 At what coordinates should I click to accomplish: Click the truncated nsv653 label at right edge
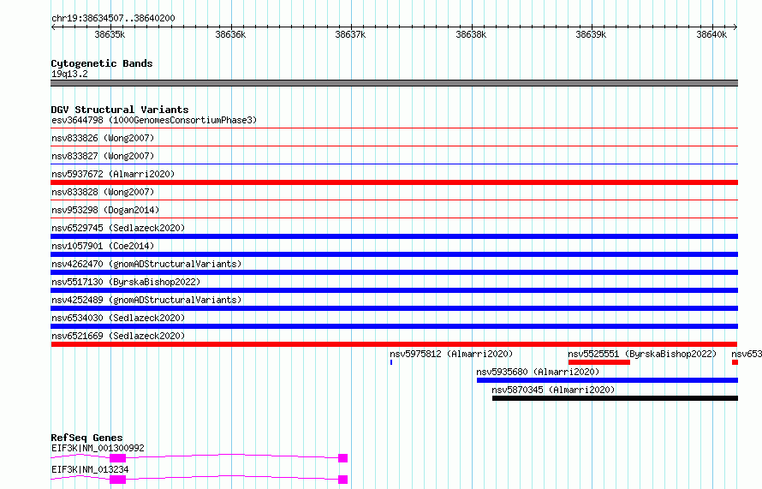747,354
